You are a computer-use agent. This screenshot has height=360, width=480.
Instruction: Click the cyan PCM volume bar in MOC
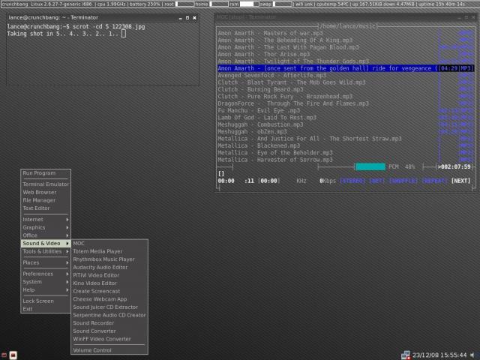(x=369, y=166)
